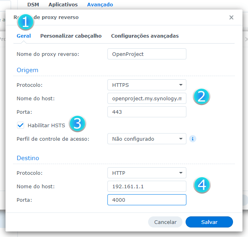
Task: Click the numbered marker 4 badge
Action: [202, 185]
